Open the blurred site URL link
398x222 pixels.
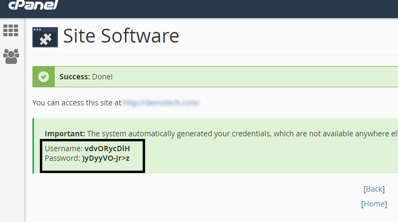162,102
